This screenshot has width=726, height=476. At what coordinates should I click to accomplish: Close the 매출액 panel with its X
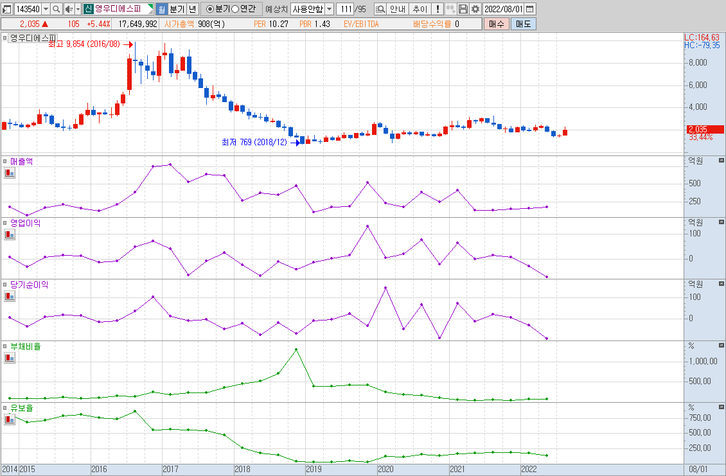coord(722,160)
